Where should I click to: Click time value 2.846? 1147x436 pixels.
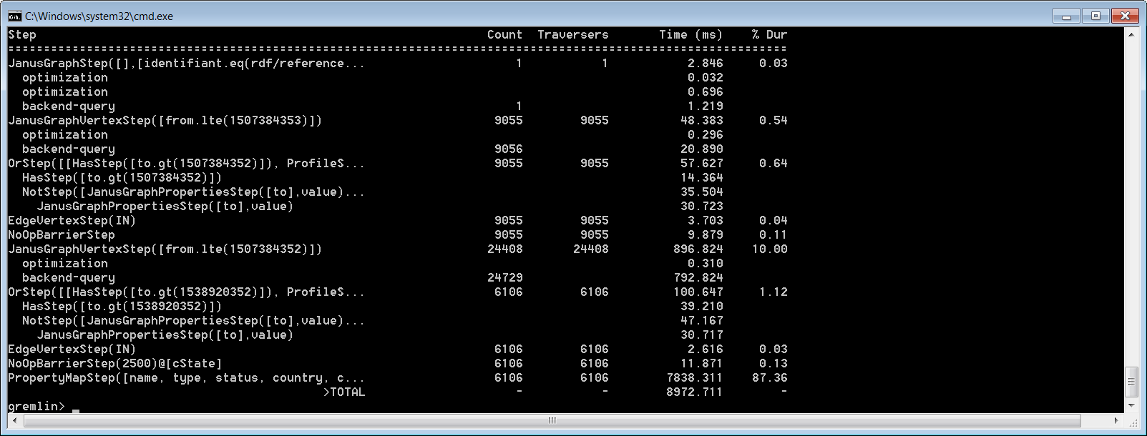coord(705,63)
